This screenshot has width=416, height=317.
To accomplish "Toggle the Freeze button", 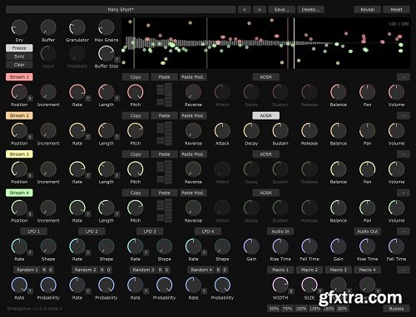I will point(19,48).
